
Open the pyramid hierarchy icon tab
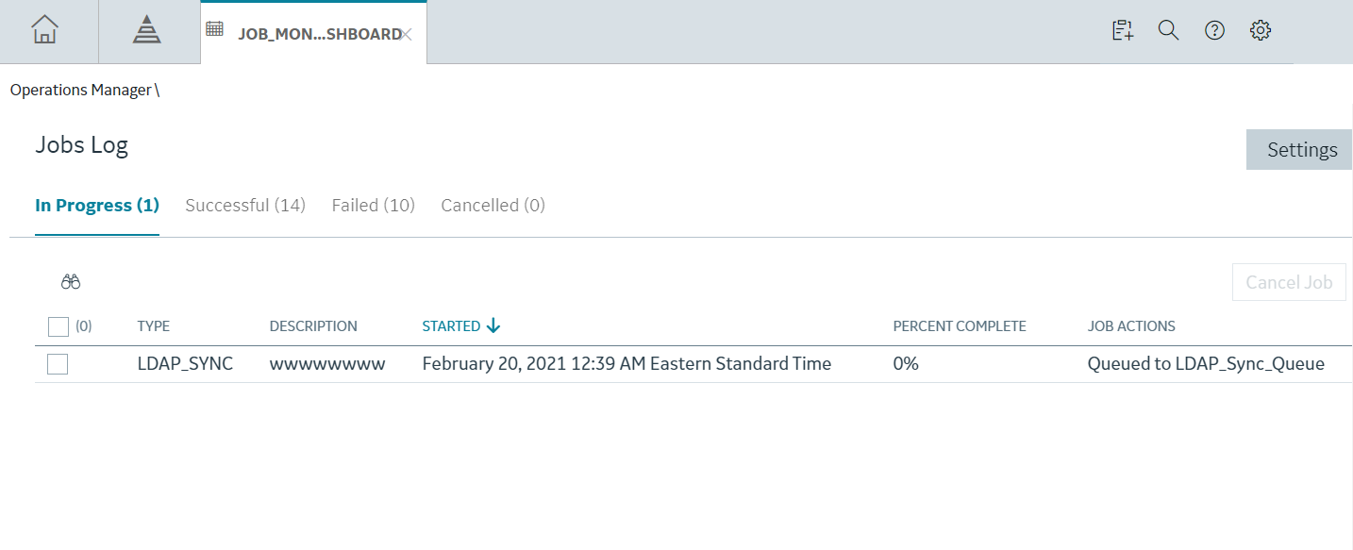pyautogui.click(x=146, y=30)
